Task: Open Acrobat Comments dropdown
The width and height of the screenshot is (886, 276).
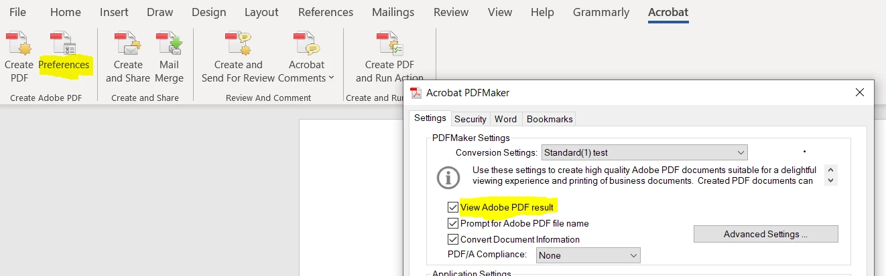Action: pos(306,58)
